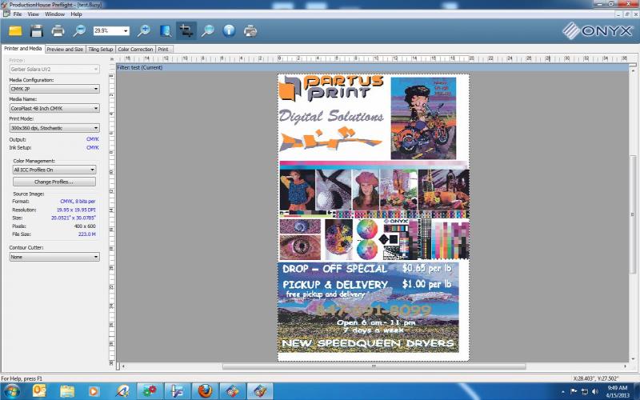Click the scroll left arrow of horizontal scrollbar
Image resolution: width=640 pixels, height=400 pixels.
(x=123, y=366)
